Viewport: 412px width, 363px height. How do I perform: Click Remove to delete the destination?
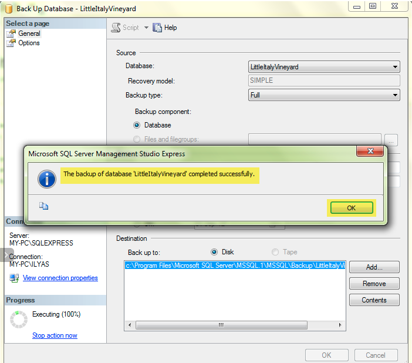[x=374, y=284]
